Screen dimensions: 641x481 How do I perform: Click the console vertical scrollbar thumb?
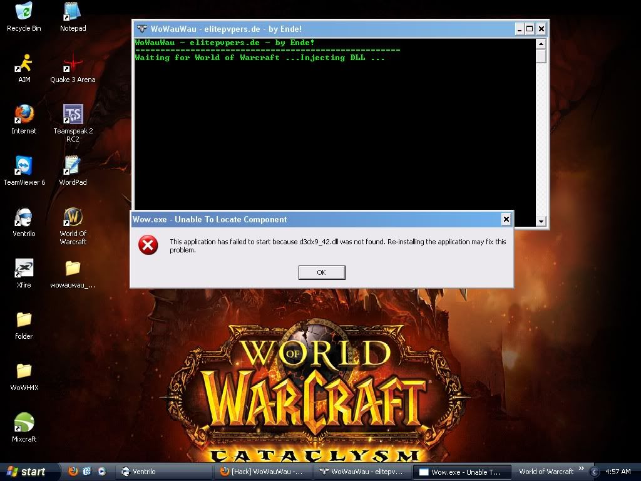(x=541, y=56)
